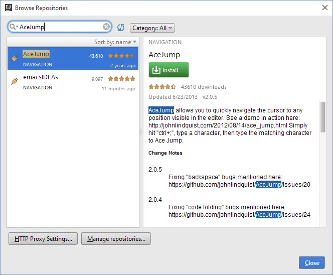Screen dimensions: 333x275
Task: Click highlighted AceJump word in description
Action: [161, 110]
